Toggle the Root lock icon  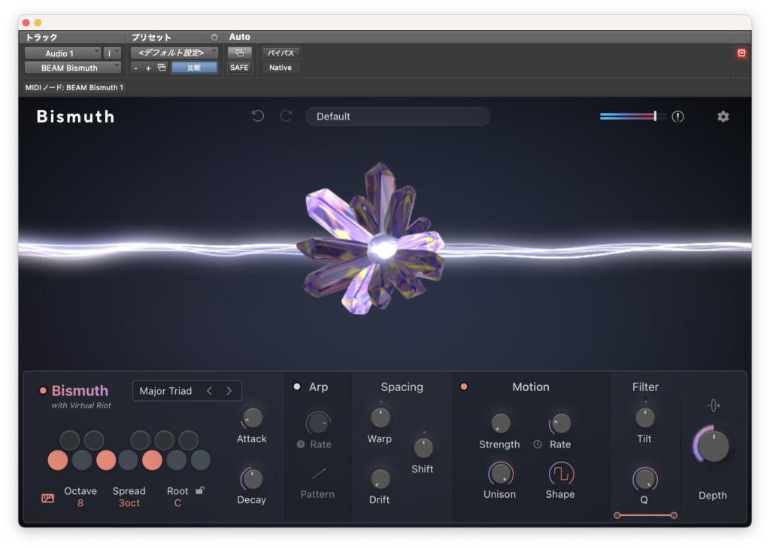200,490
